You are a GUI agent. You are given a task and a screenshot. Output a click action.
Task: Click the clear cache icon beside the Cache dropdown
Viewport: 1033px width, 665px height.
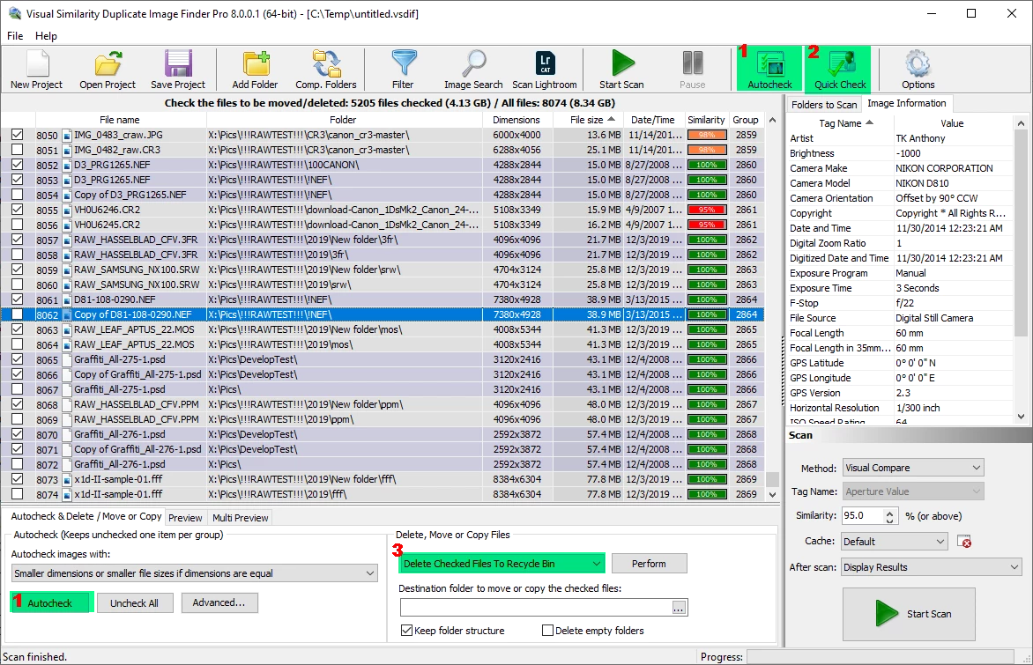tap(964, 541)
